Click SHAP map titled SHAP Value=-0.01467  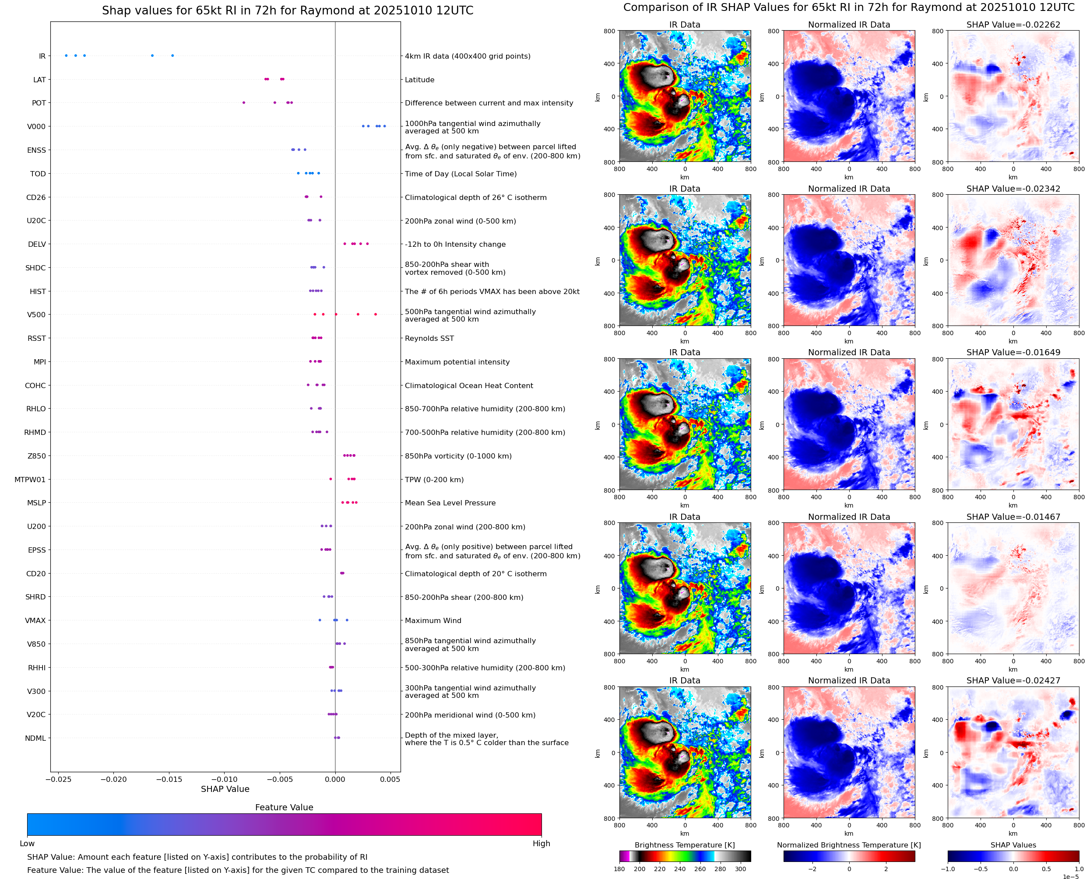click(1013, 588)
